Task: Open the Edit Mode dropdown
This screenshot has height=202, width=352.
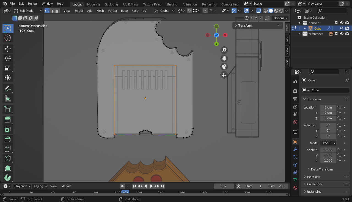Action: point(28,11)
